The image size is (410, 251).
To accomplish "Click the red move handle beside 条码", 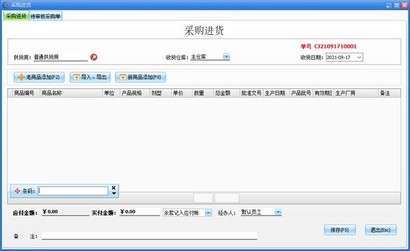I will coord(17,191).
